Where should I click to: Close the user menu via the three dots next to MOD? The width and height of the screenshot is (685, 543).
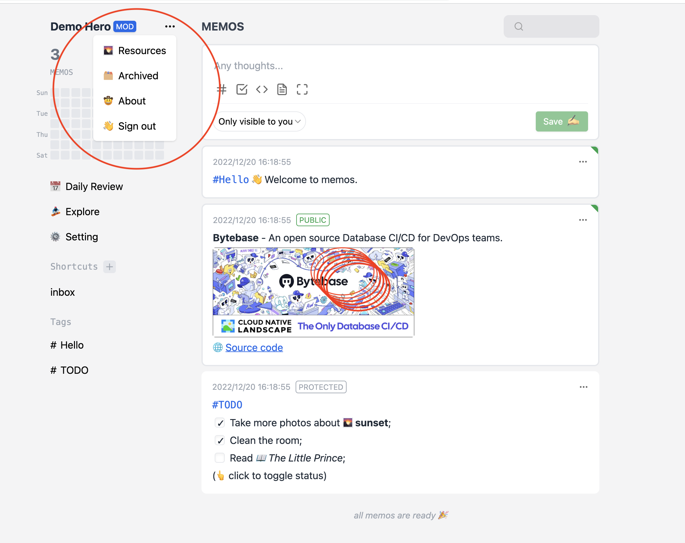pos(170,27)
